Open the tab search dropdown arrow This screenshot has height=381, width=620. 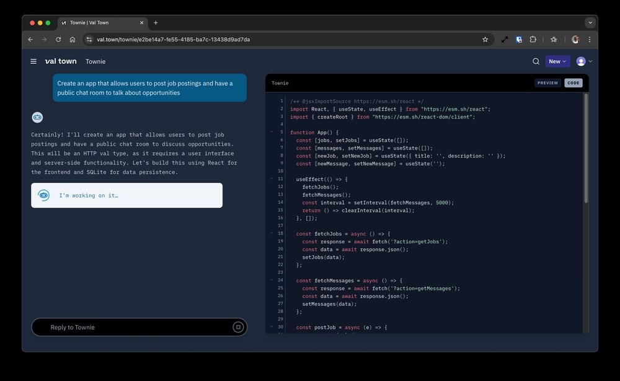pos(590,22)
